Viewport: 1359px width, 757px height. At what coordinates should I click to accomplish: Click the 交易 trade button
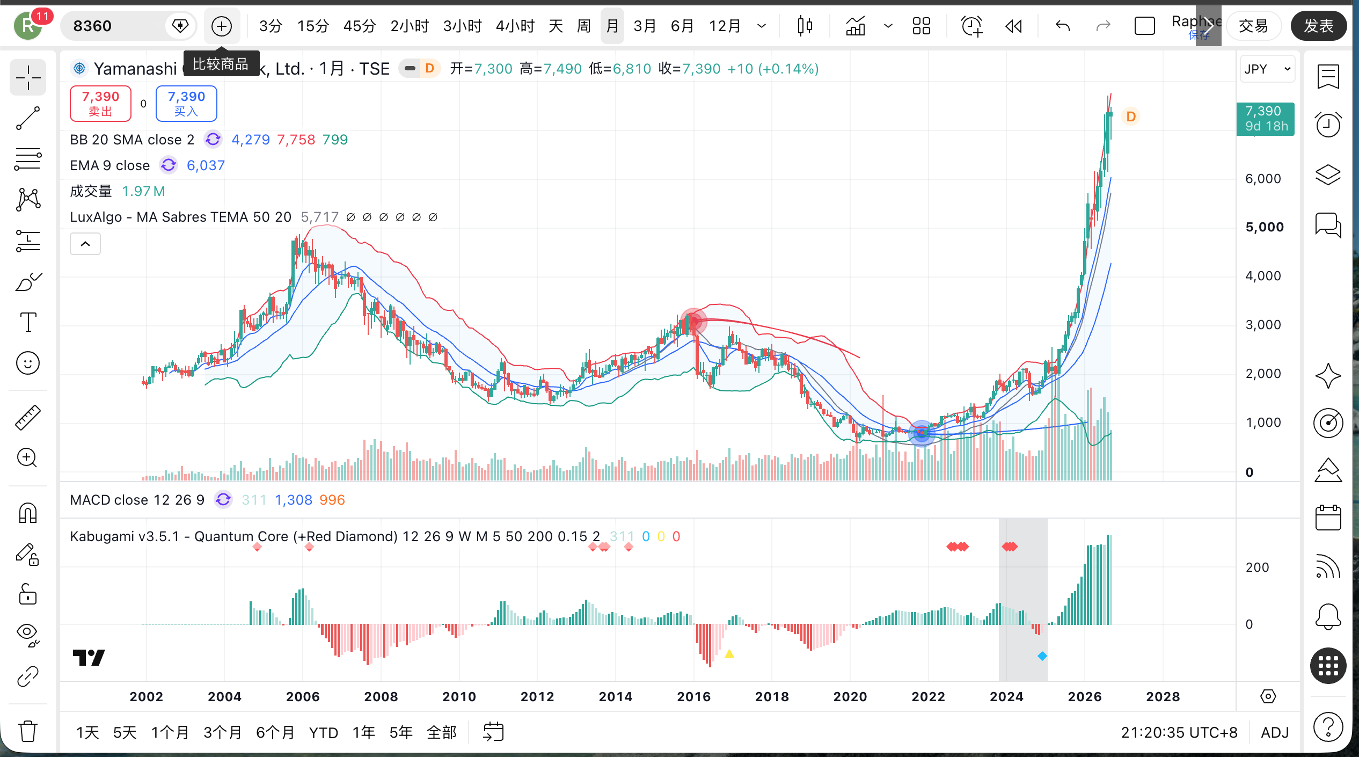click(x=1253, y=26)
